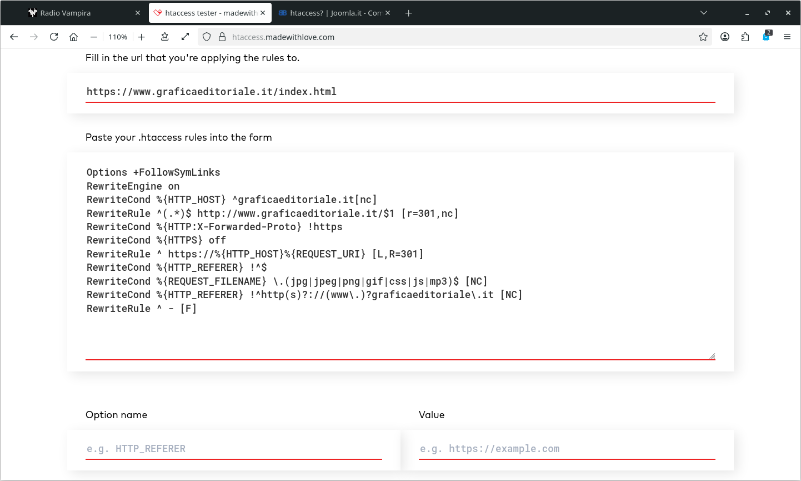Viewport: 801px width, 481px height.
Task: Enter fullscreen with the diagonal arrows icon
Action: [x=186, y=37]
